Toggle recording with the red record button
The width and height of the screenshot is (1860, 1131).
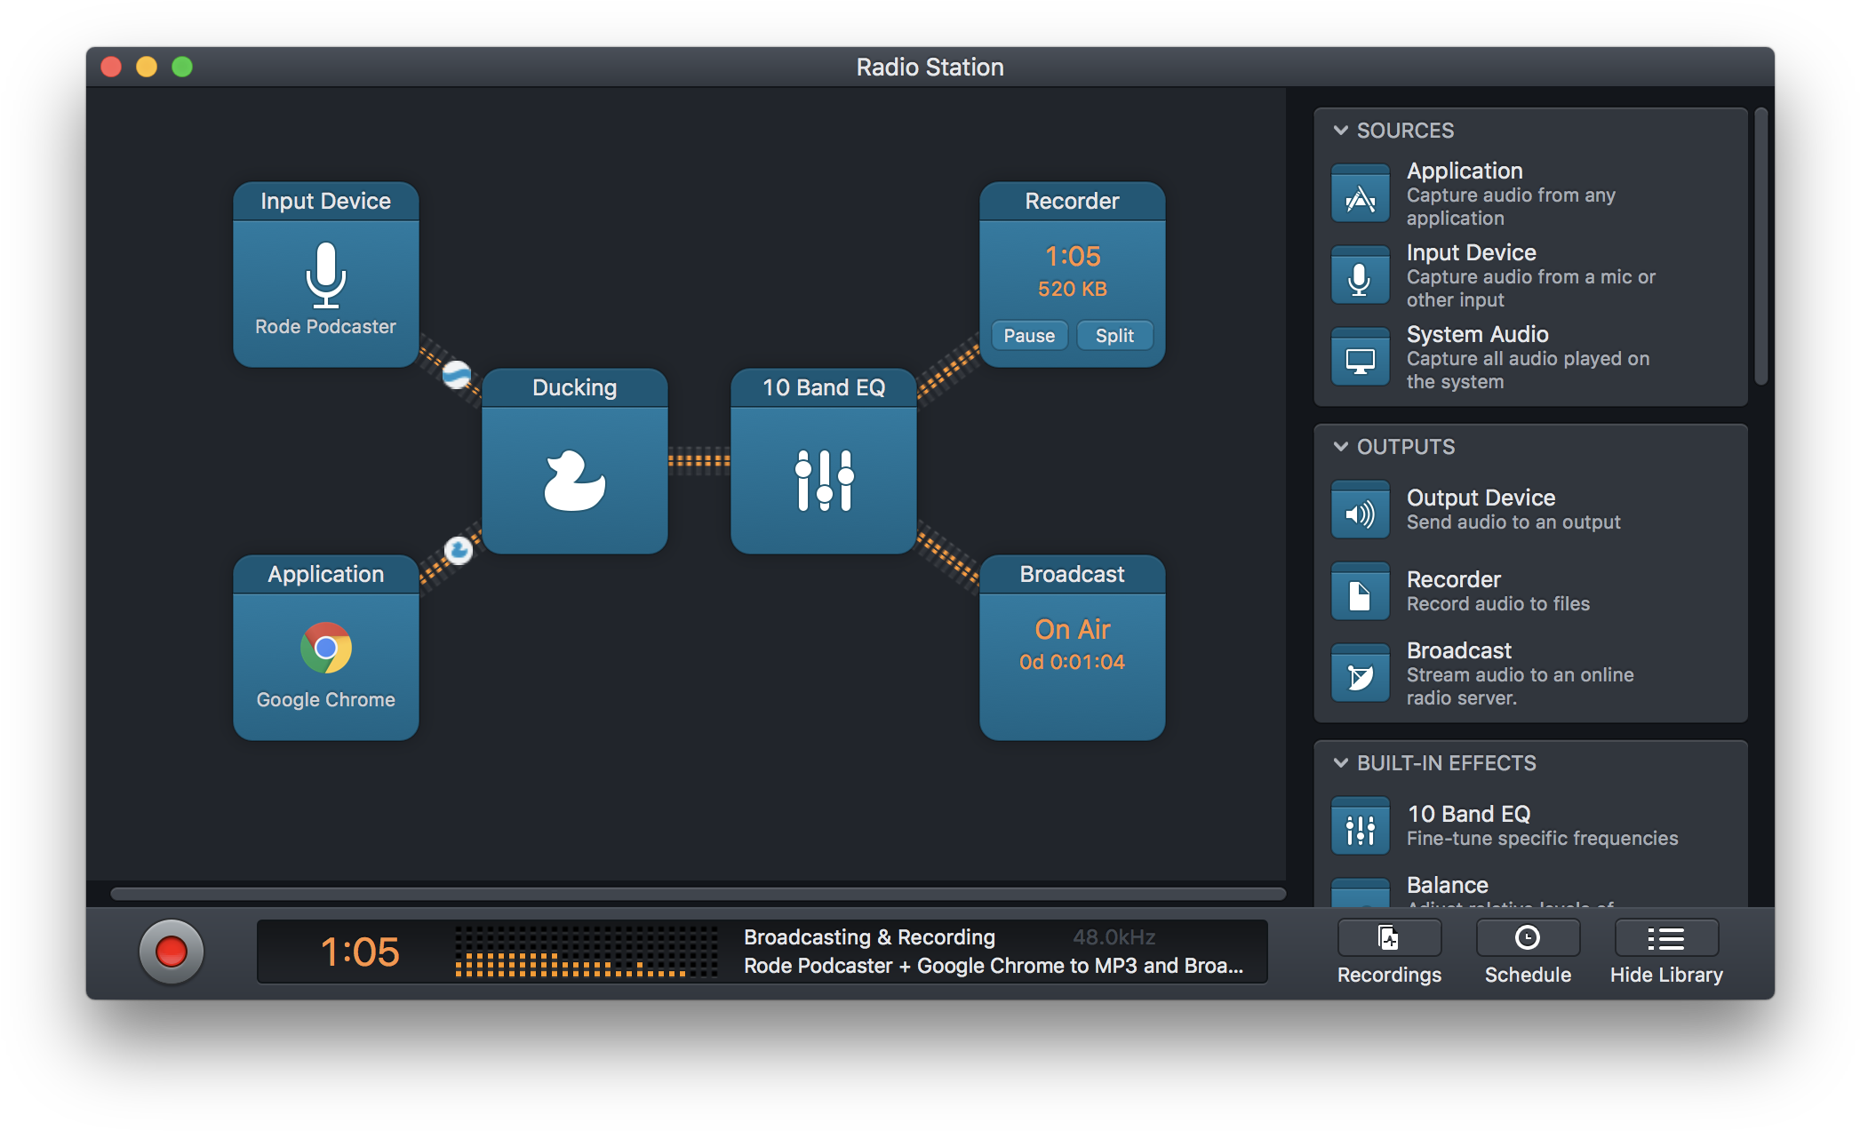point(171,951)
